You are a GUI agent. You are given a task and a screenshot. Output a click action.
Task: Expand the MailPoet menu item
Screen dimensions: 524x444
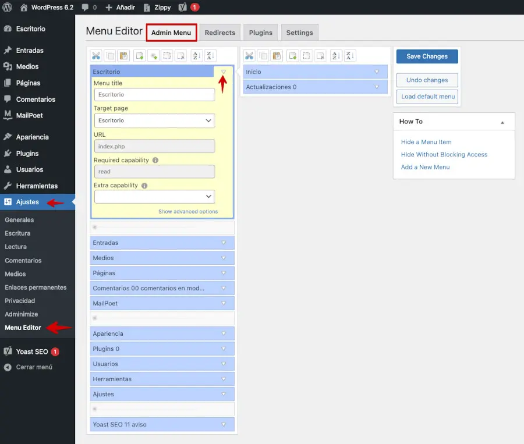224,303
